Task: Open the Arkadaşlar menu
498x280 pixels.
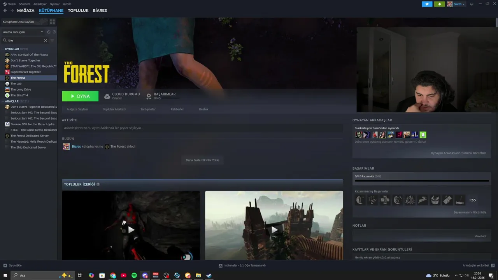Action: tap(40, 4)
